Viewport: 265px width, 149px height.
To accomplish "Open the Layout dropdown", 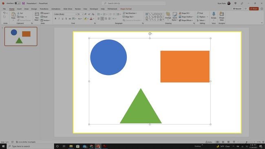I will 45,13.
